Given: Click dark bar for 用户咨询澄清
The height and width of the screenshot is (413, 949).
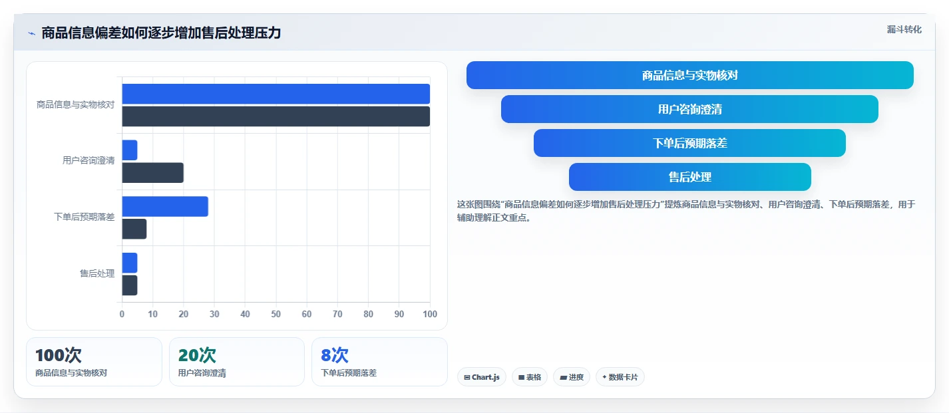Looking at the screenshot, I should (x=152, y=173).
